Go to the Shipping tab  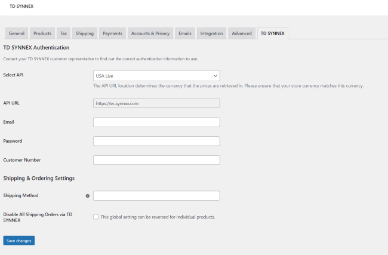85,33
